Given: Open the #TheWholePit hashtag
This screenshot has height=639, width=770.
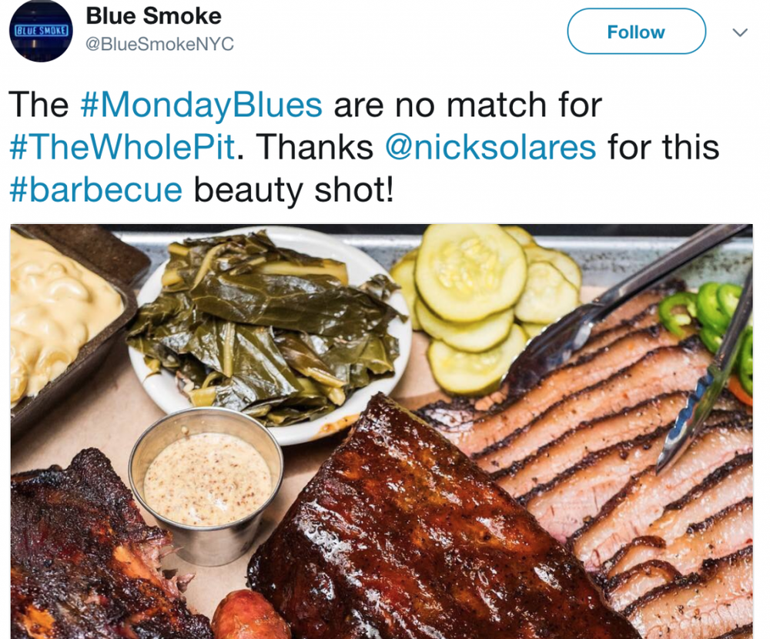Looking at the screenshot, I should coord(122,147).
